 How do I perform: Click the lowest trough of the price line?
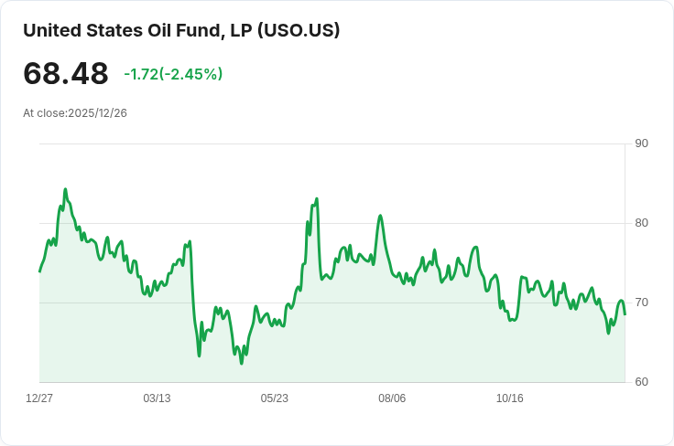pos(242,363)
